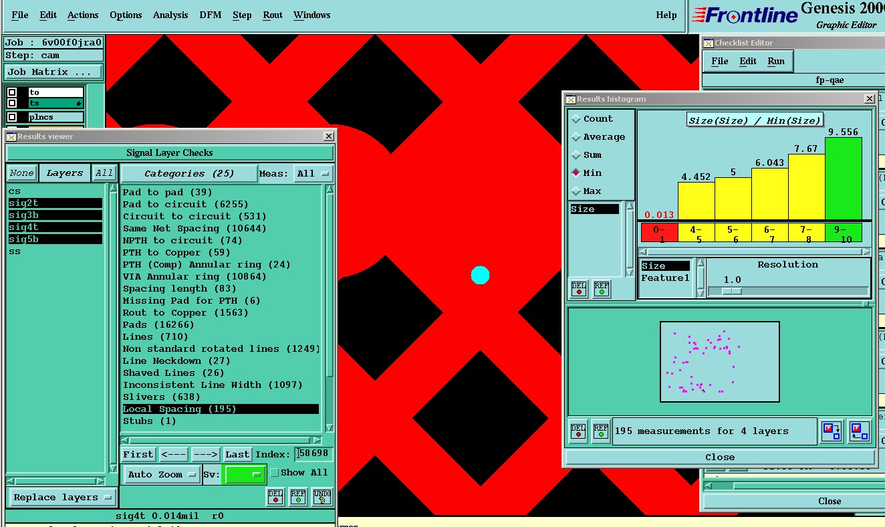Close Results histogram via title X

point(869,98)
